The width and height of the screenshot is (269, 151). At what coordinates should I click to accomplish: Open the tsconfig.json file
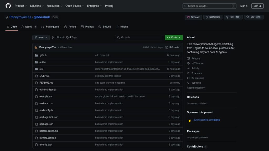pyautogui.click(x=46, y=145)
